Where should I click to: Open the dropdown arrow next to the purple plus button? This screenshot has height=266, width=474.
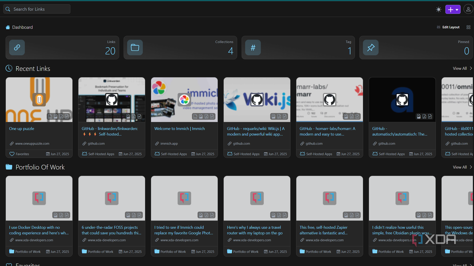457,9
